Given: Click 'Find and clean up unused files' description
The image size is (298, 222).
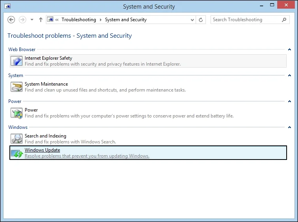Looking at the screenshot, I should tap(105, 90).
